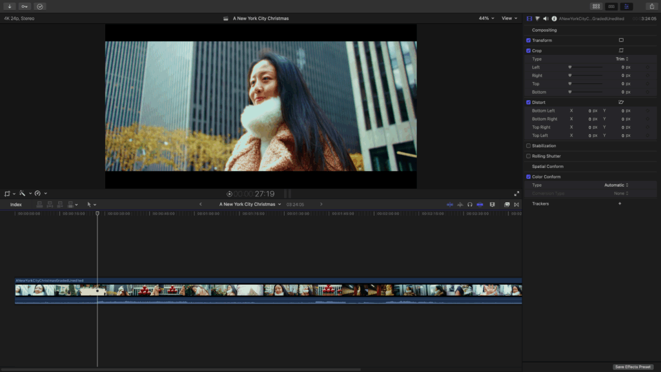Click the plus button next to Trackers
661x372 pixels.
click(x=620, y=203)
